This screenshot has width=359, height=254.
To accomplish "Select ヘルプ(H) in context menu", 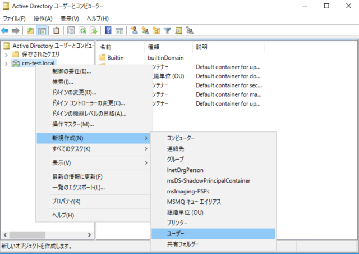I will pyautogui.click(x=94, y=215).
